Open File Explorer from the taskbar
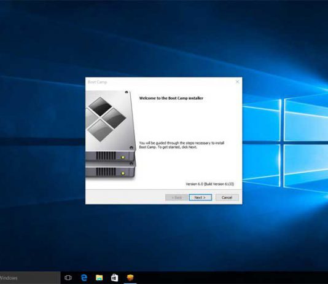The width and height of the screenshot is (328, 284). [99, 278]
